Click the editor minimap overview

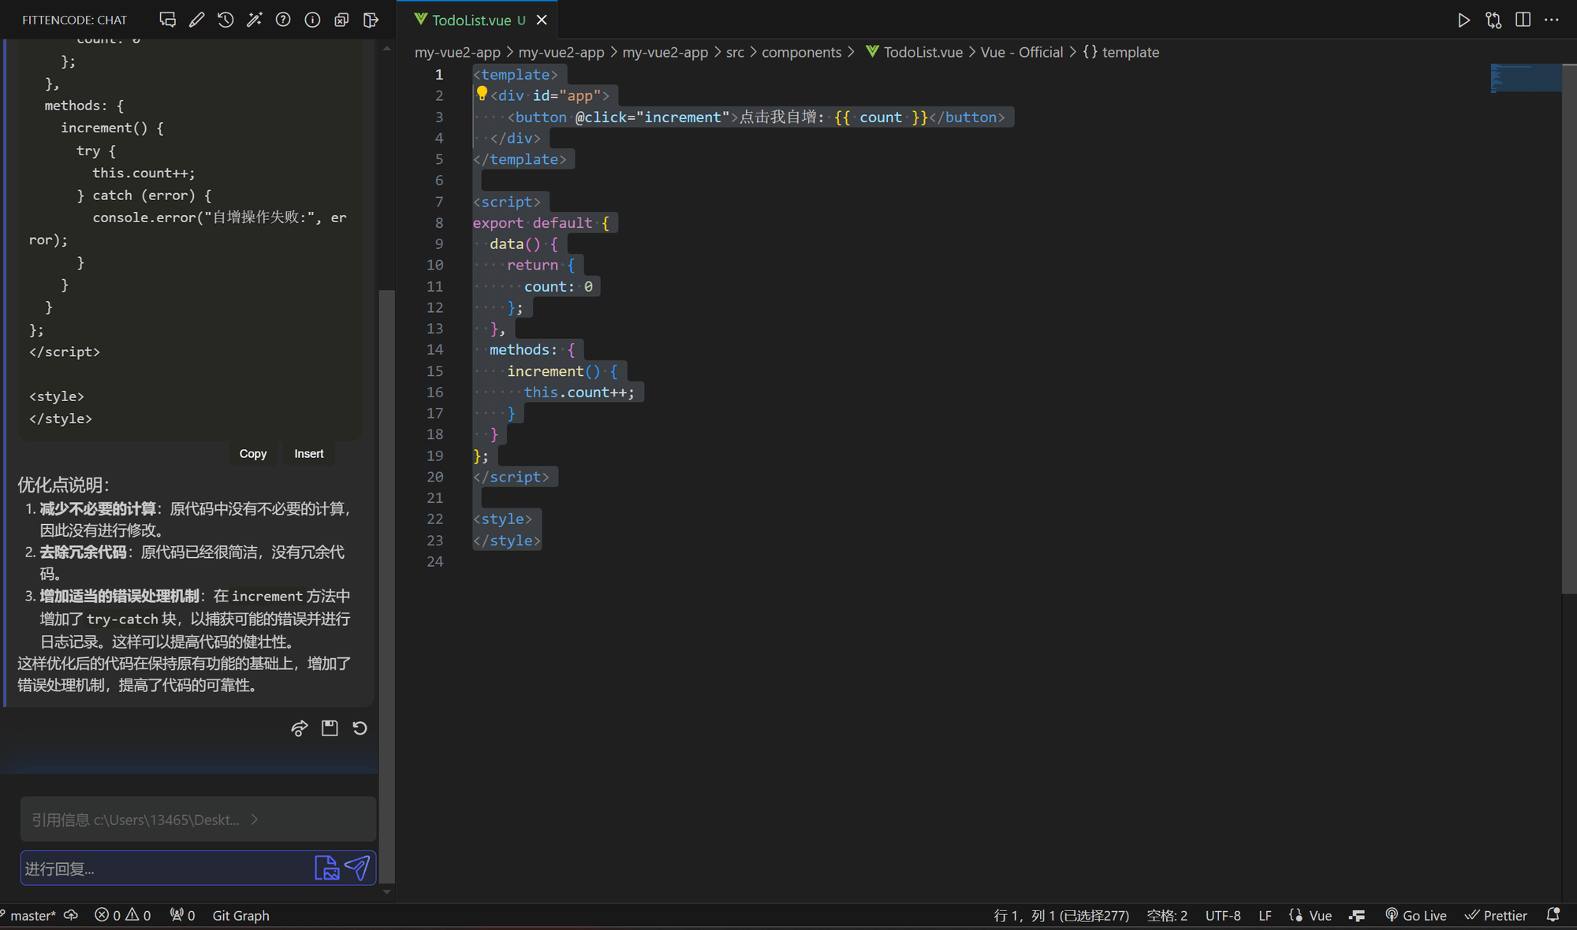tap(1525, 78)
